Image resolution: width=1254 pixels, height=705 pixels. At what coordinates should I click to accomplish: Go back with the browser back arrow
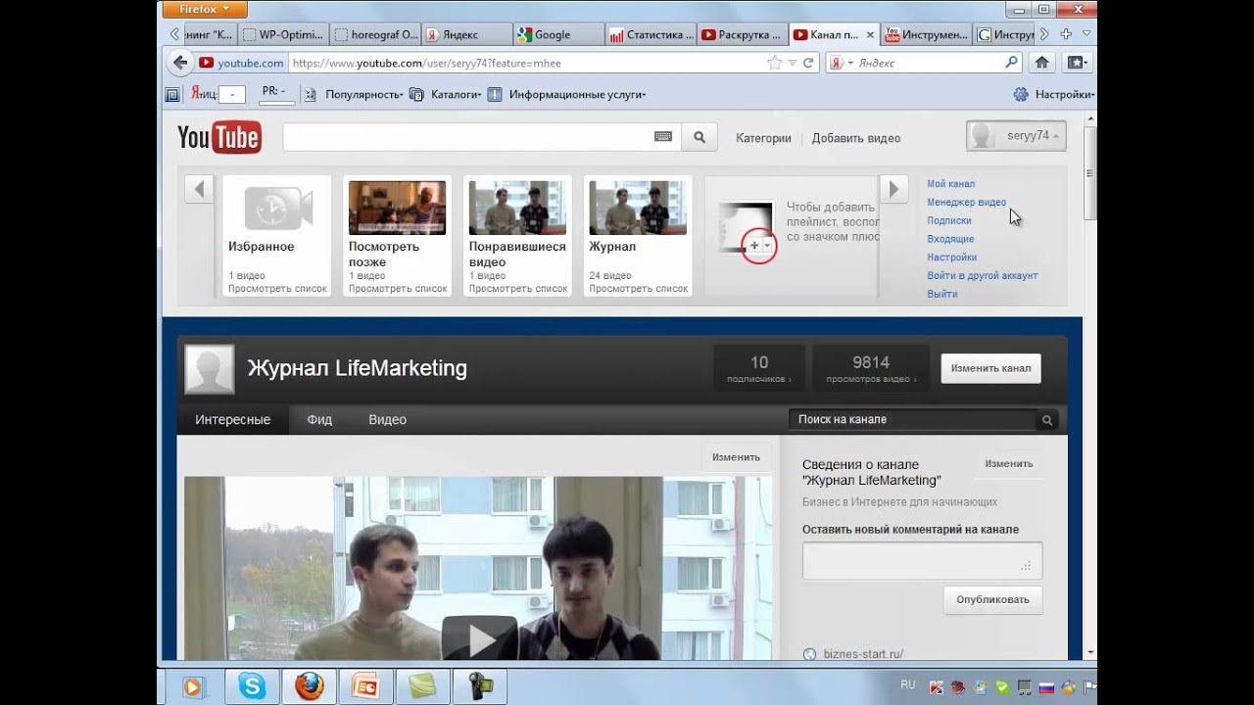(179, 63)
